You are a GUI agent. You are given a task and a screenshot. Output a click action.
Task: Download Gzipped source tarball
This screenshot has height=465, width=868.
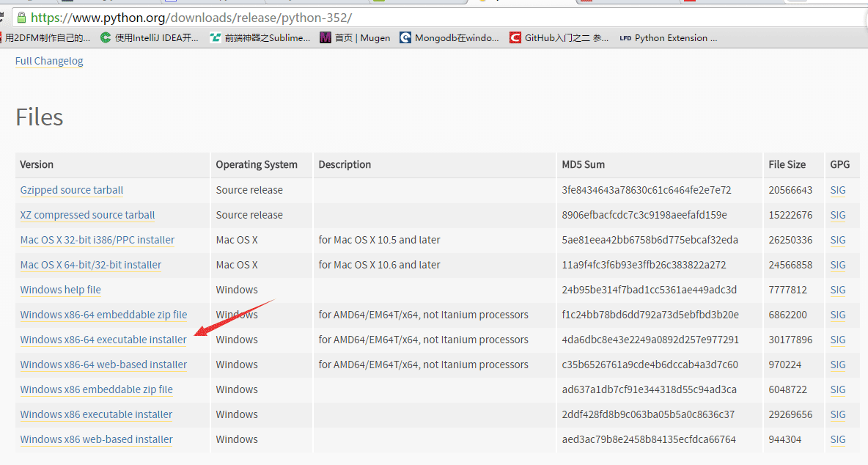click(x=71, y=190)
